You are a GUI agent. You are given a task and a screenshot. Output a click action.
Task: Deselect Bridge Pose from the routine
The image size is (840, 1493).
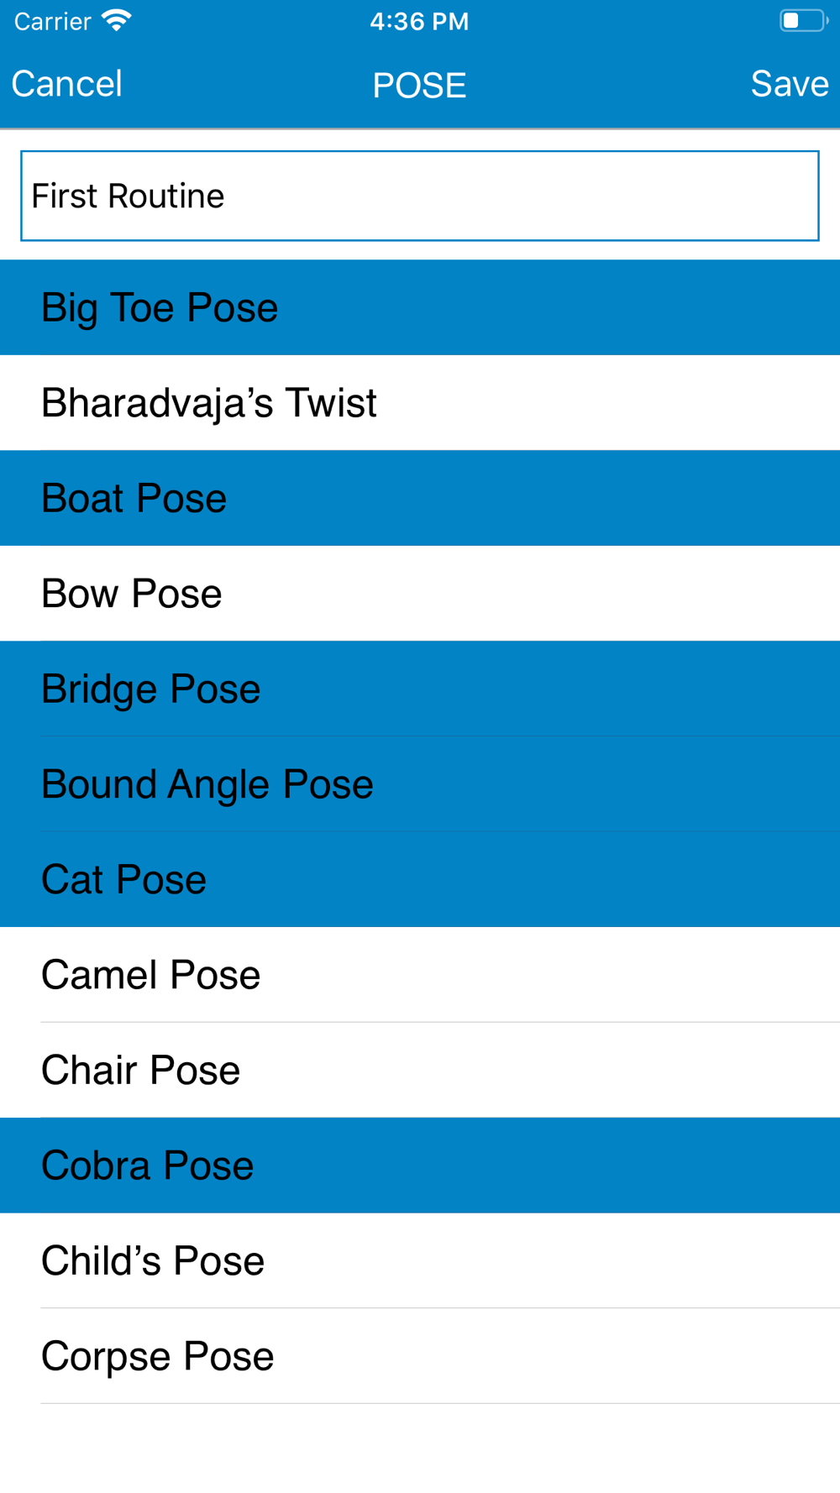(420, 689)
